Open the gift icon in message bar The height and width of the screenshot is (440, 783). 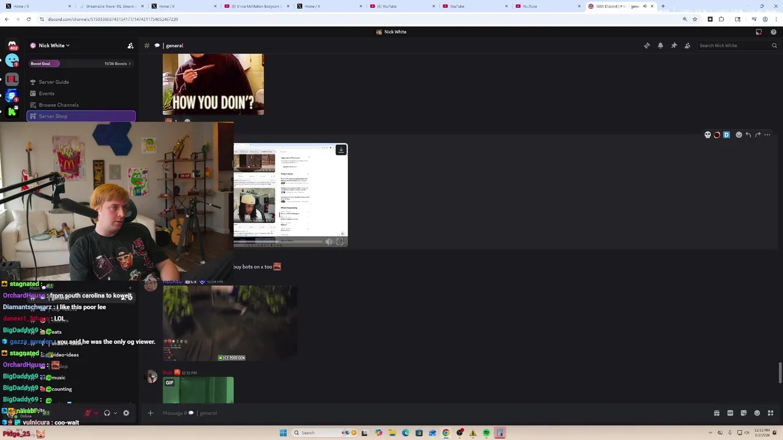click(x=717, y=413)
